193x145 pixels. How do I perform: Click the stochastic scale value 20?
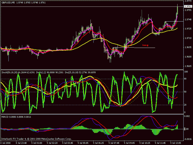tap(185, 105)
